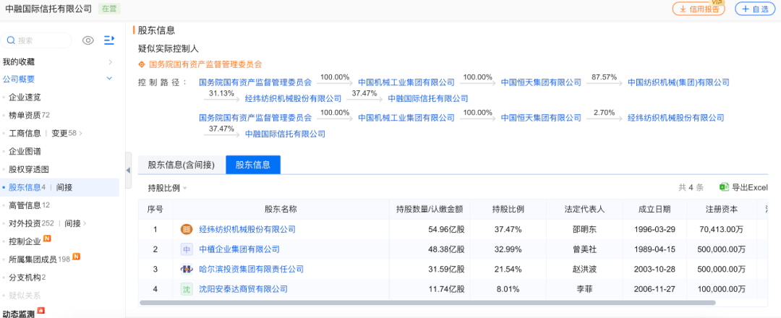Click the red badge beside 动态监测

[40, 311]
